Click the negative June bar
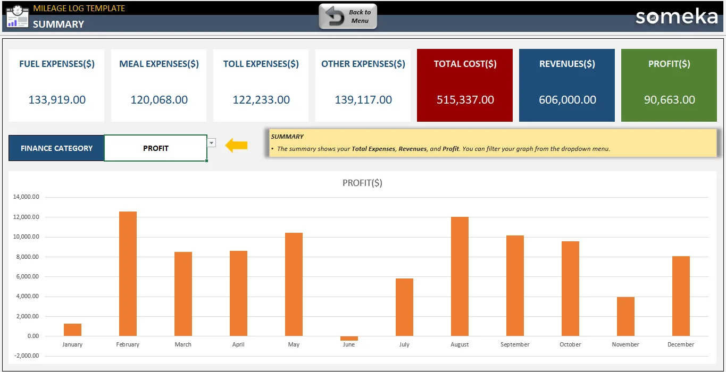This screenshot has width=726, height=372. tap(349, 339)
